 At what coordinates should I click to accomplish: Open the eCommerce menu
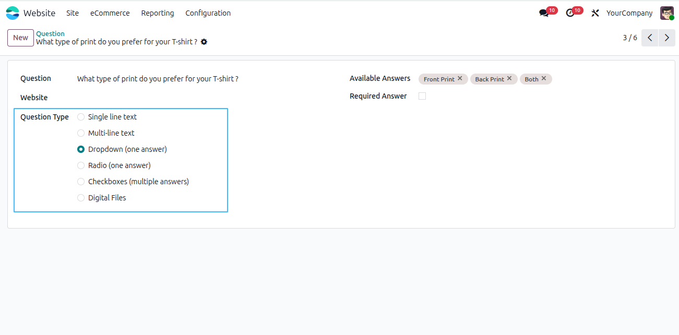point(110,13)
